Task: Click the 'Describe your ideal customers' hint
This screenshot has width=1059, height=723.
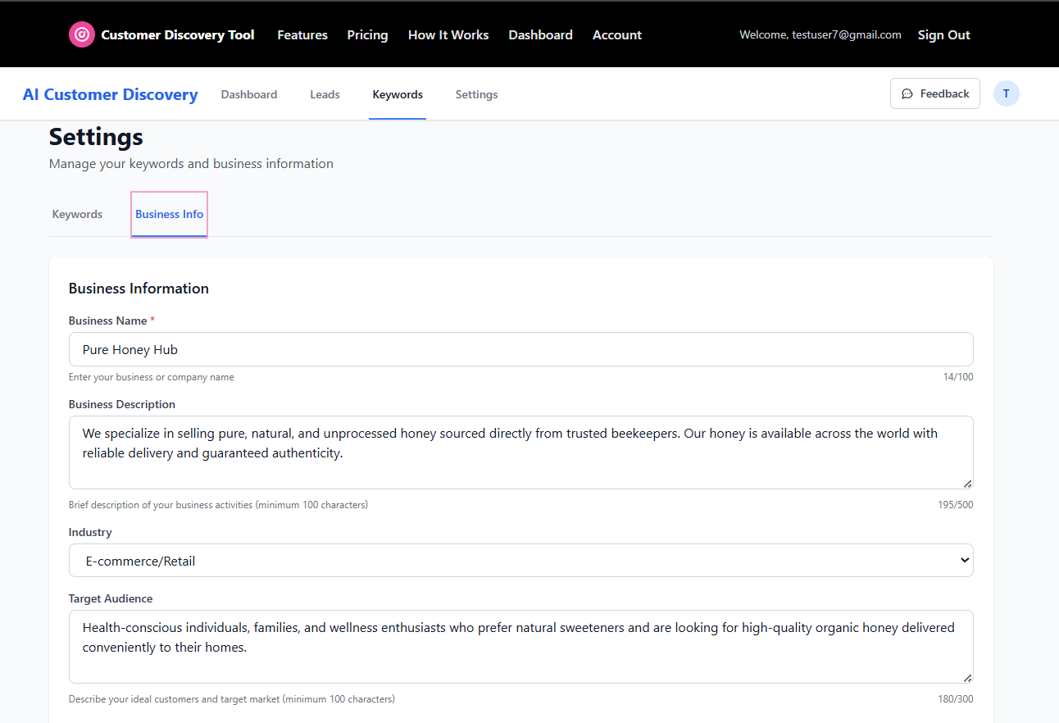Action: click(x=232, y=699)
